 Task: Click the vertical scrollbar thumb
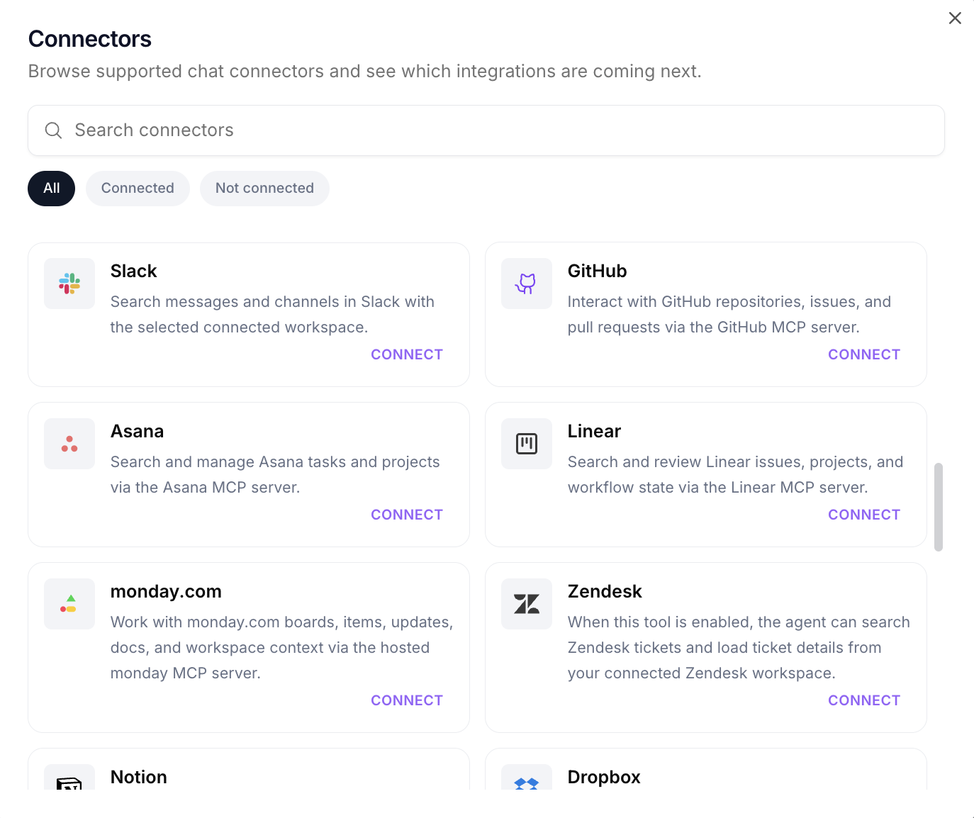click(x=938, y=507)
